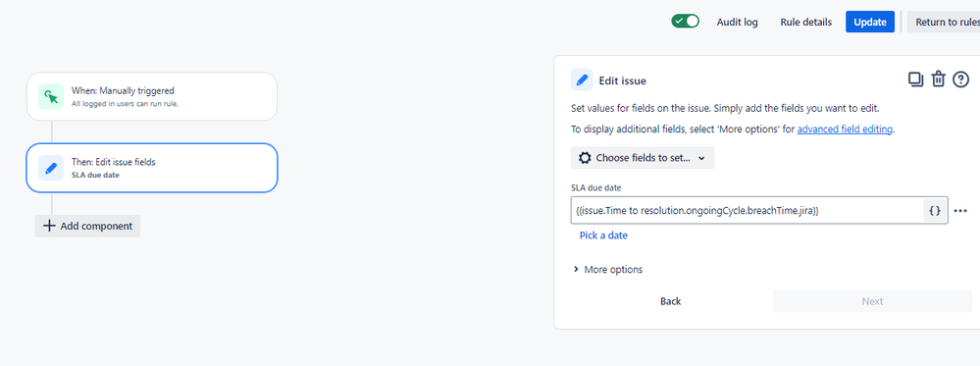
Task: Open more actions for SLA due date
Action: [x=960, y=211]
